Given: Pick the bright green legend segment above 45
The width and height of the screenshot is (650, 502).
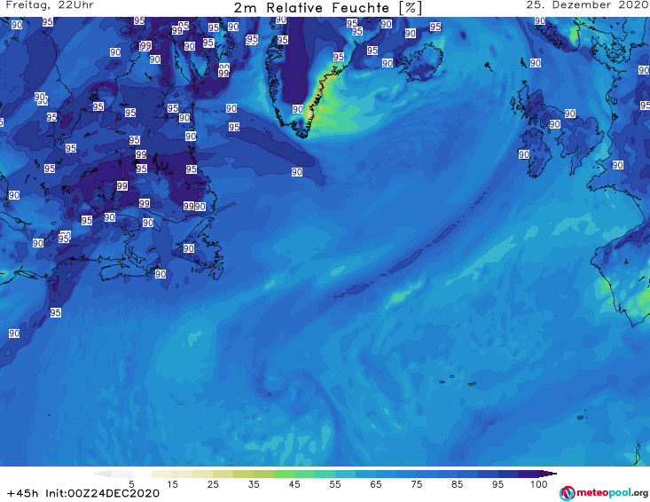Looking at the screenshot, I should coord(284,474).
